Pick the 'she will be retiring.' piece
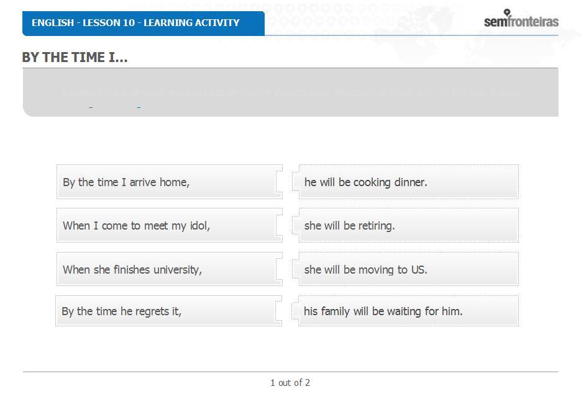This screenshot has height=407, width=584. tap(405, 225)
